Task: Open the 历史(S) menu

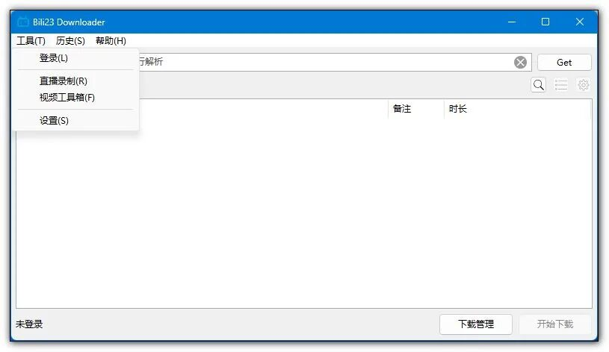Action: pyautogui.click(x=70, y=41)
